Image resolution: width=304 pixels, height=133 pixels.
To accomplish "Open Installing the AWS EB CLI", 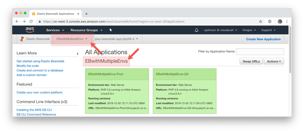I will pyautogui.click(x=34, y=110).
